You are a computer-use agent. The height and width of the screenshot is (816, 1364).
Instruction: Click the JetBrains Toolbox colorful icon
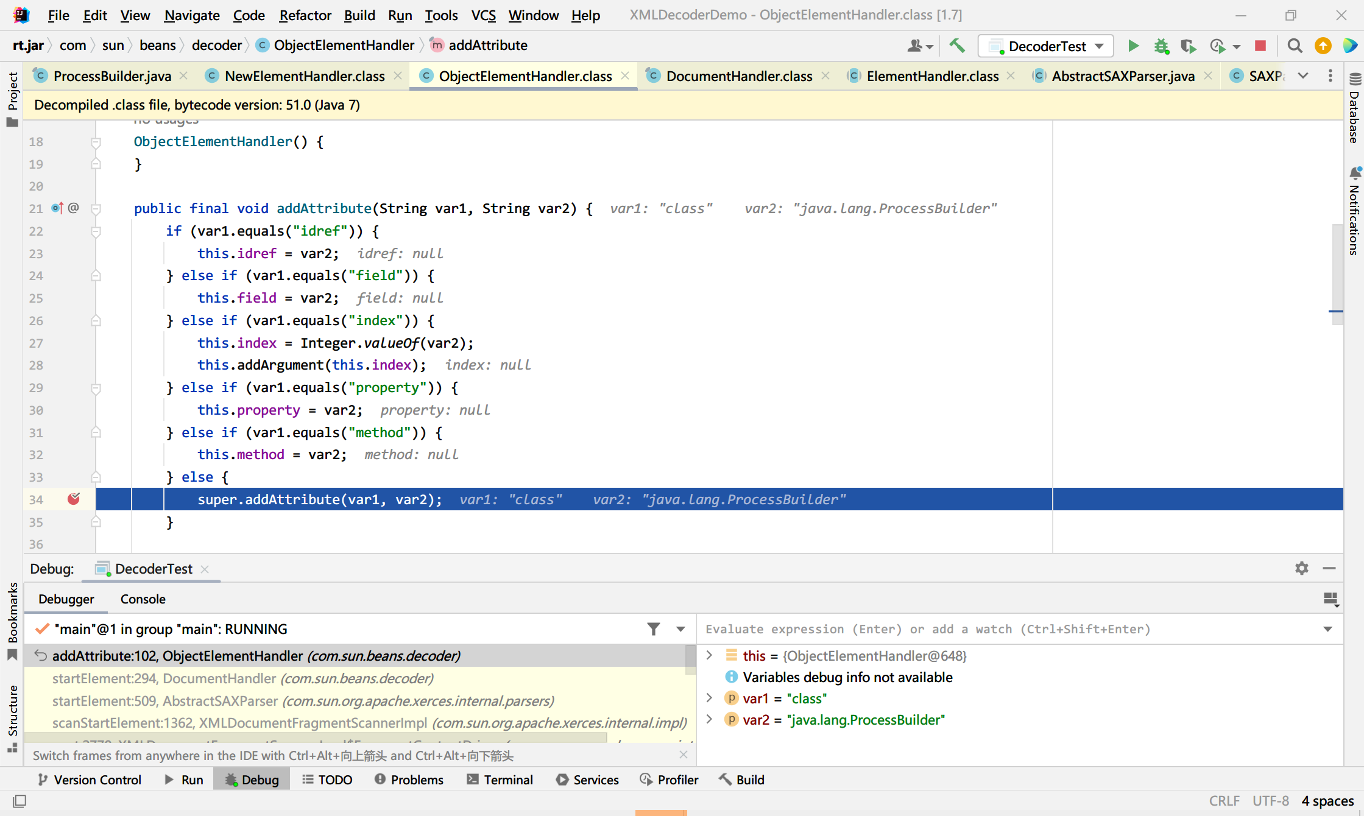1349,46
